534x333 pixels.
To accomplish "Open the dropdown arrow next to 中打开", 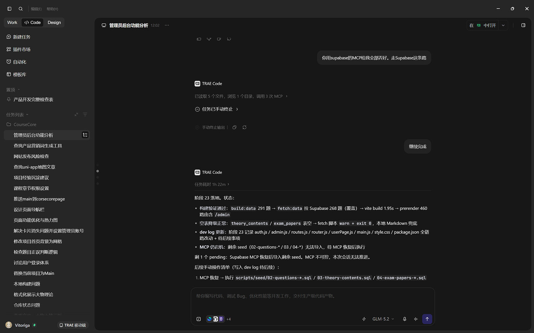I will click(503, 25).
